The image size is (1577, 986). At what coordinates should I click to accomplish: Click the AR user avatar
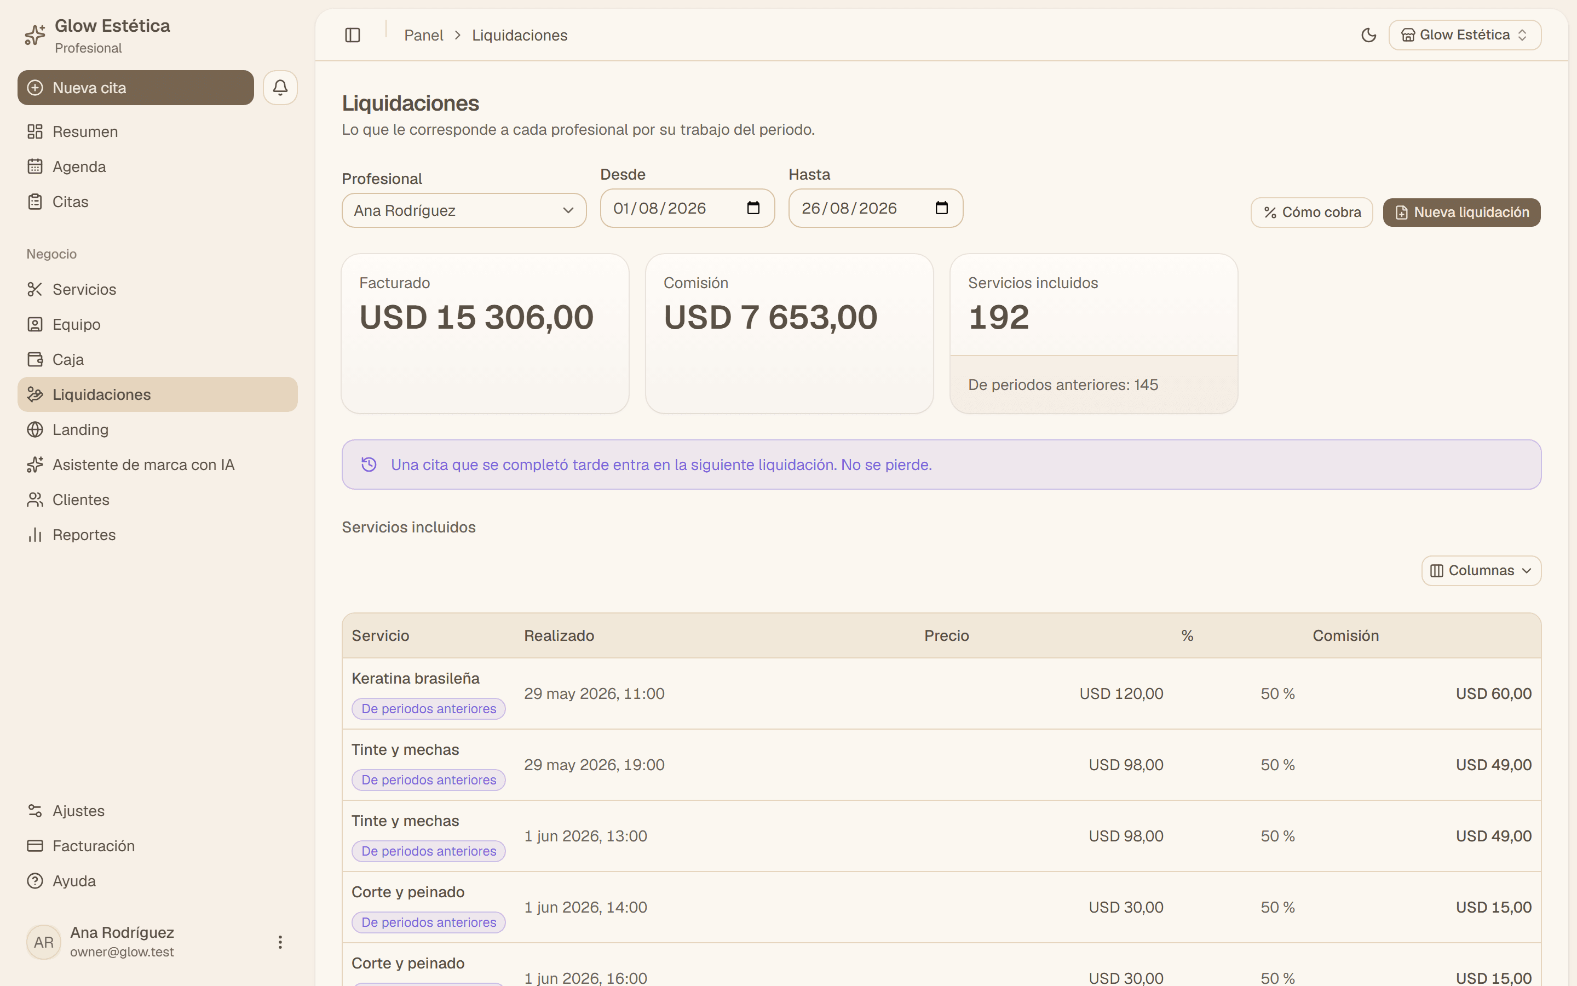44,942
